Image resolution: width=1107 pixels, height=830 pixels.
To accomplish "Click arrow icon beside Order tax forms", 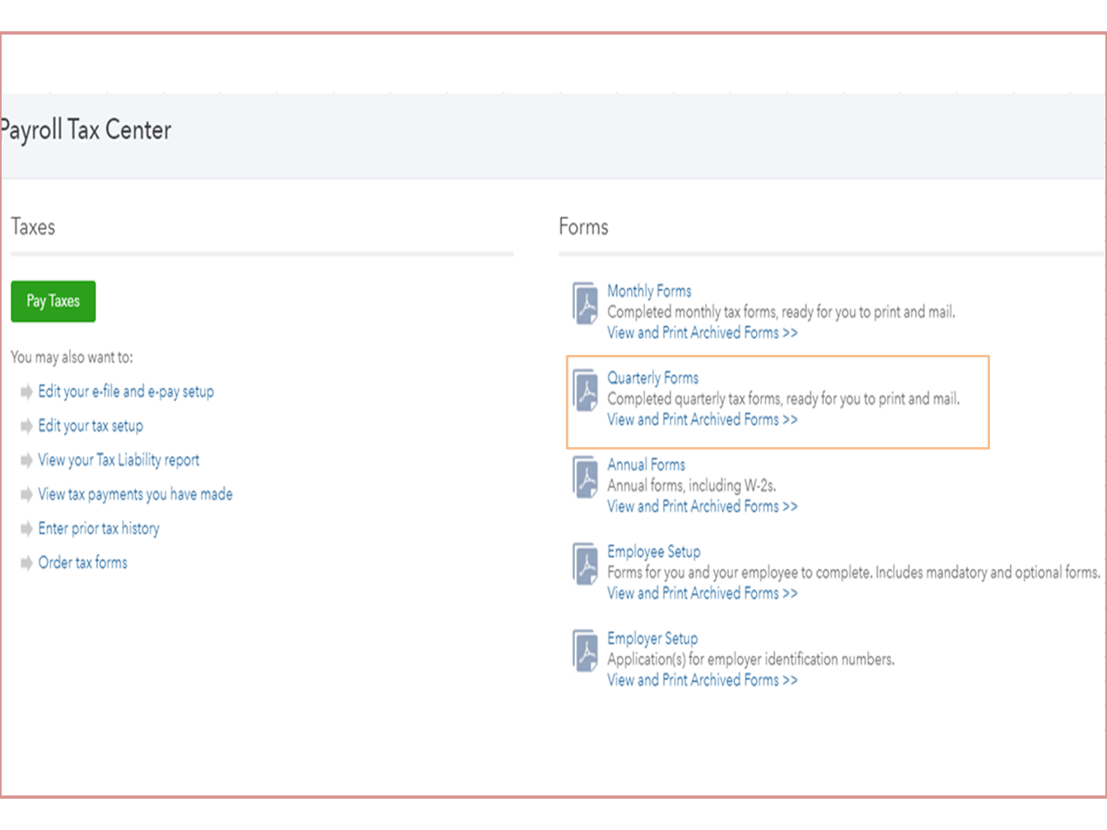I will (26, 563).
